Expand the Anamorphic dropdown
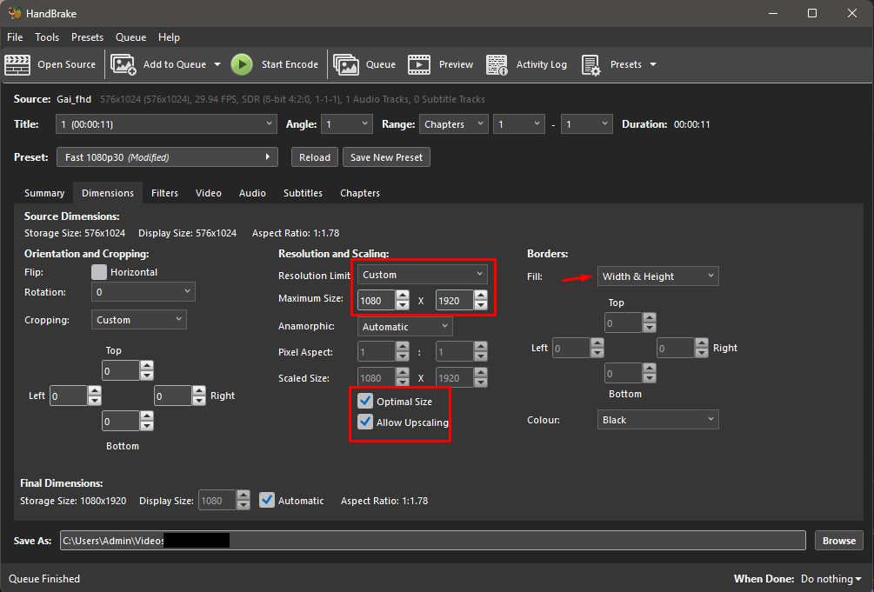This screenshot has width=874, height=592. click(404, 327)
